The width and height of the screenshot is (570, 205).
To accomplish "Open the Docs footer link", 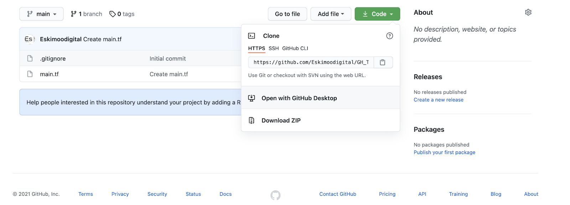I will tap(226, 194).
